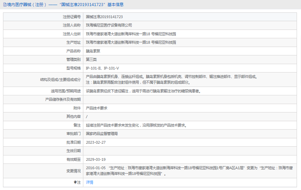
Task: Select model specification IP-101-II、IP-101-V
Action: 102,68
